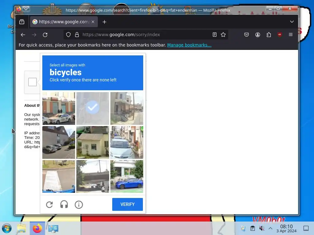Check the I'm not a robot checkbox
Viewport: 314px width, 235px height.
click(33, 82)
